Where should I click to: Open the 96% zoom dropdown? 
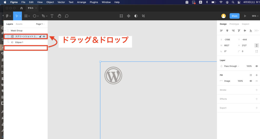point(255,16)
